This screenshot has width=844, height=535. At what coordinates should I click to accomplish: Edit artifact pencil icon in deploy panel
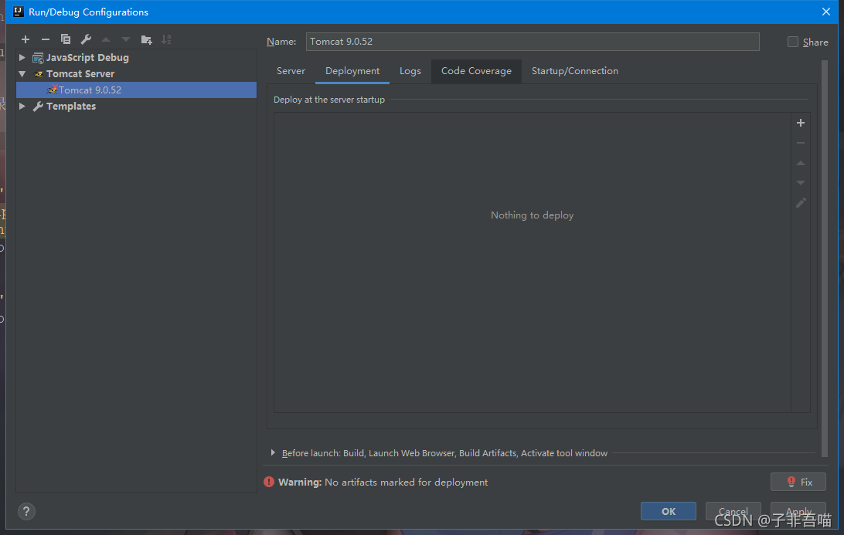coord(801,203)
